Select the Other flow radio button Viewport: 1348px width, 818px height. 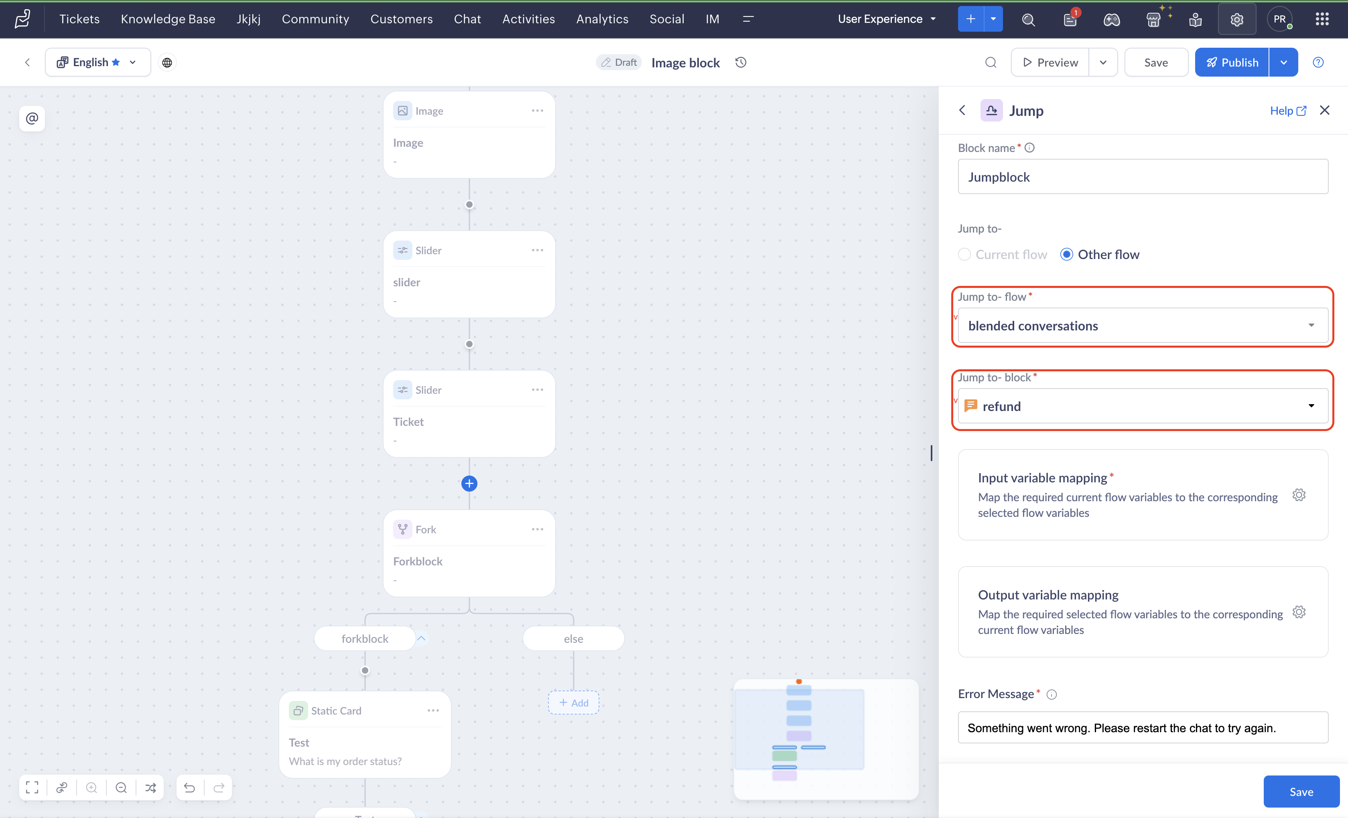pos(1067,254)
